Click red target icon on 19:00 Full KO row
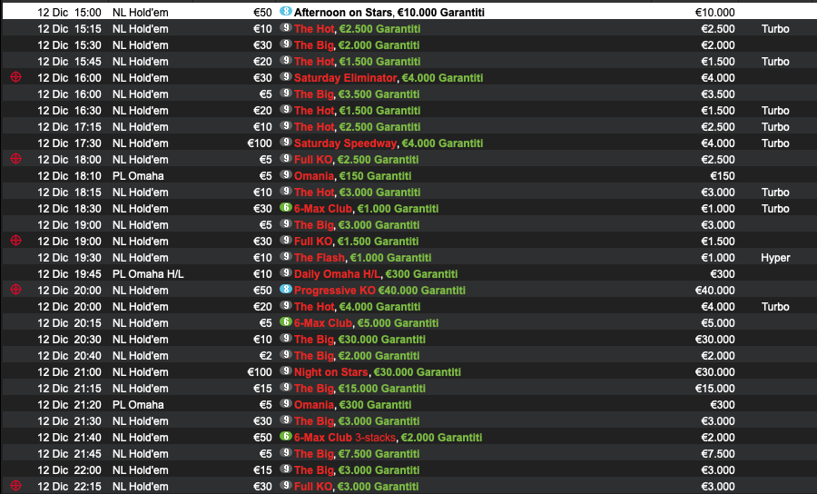 click(x=16, y=241)
